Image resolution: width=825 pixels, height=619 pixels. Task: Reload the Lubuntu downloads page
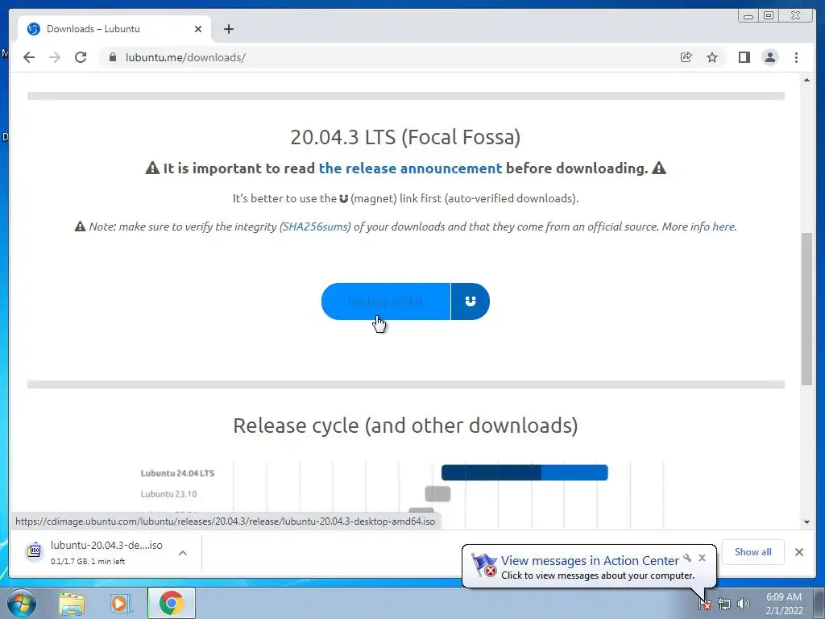pyautogui.click(x=81, y=57)
